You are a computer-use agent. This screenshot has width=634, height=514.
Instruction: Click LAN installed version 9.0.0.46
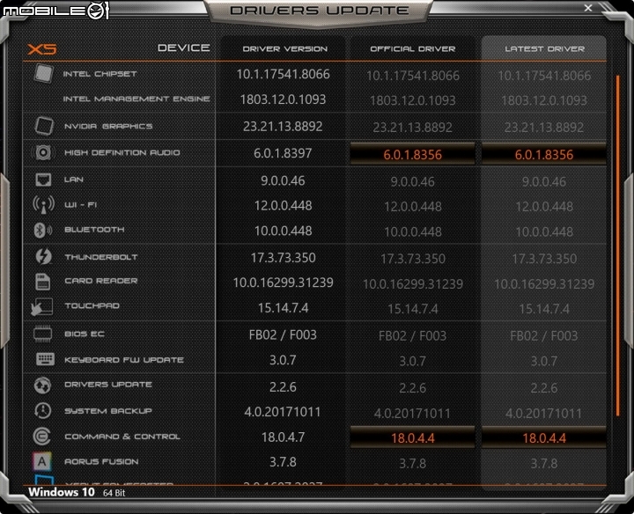point(283,180)
